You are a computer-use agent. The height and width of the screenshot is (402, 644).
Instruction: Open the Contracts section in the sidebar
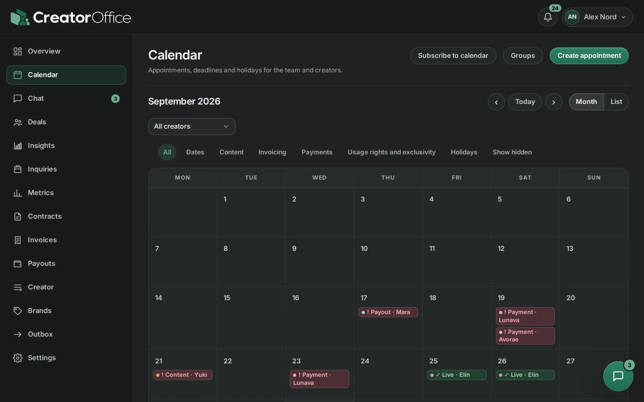[66, 216]
